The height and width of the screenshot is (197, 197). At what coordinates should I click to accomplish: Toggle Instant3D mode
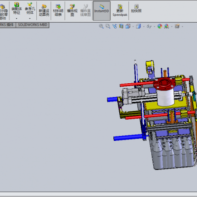101,11
